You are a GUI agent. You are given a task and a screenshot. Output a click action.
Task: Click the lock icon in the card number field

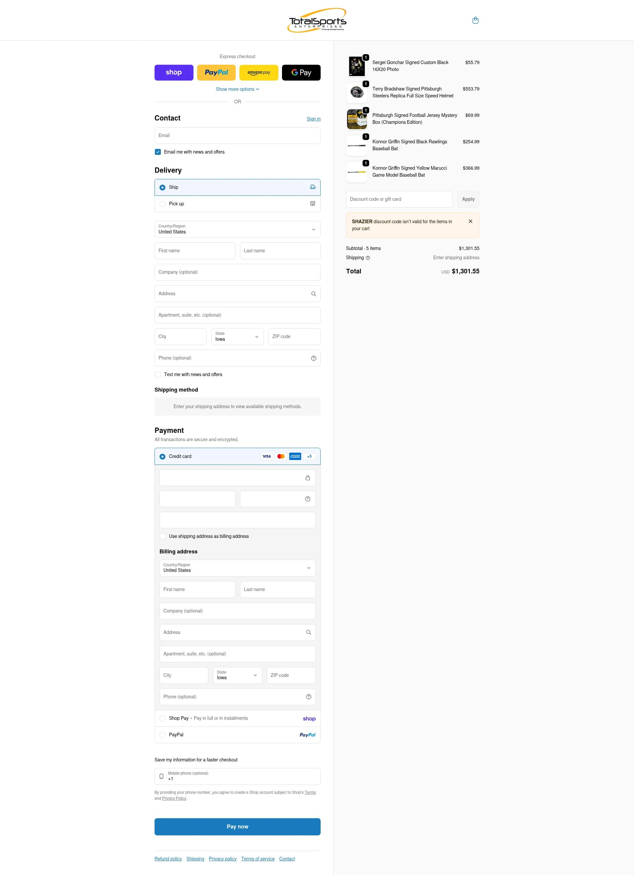point(307,478)
